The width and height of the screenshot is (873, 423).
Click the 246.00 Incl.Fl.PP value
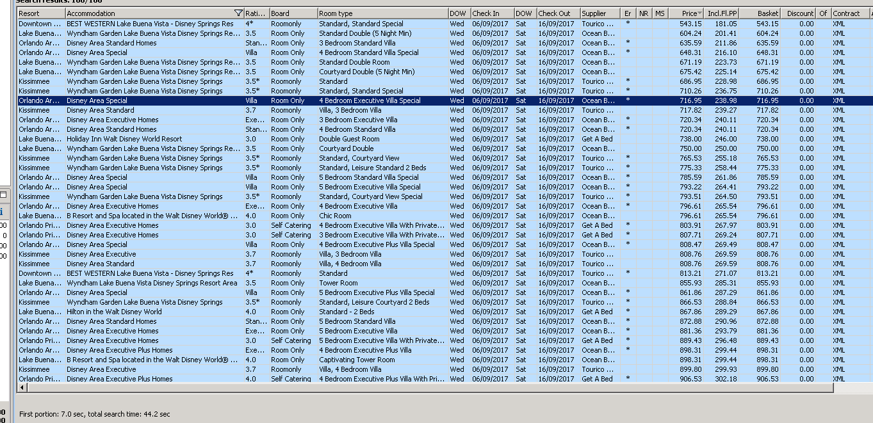tap(726, 139)
